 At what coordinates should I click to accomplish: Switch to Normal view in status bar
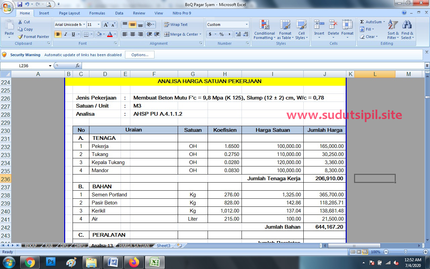(353, 252)
